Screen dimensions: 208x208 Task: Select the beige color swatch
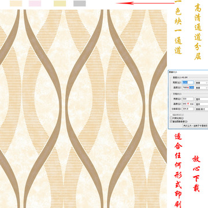(x=16, y=3)
